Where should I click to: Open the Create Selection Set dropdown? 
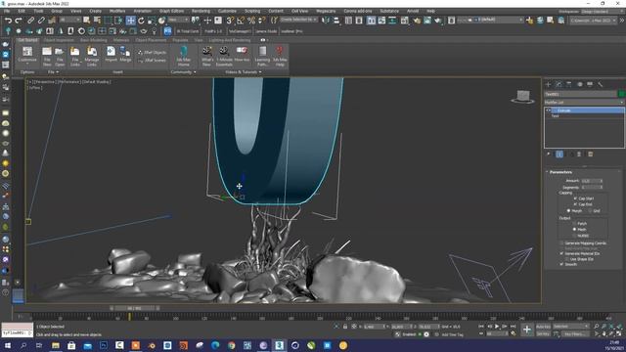coord(298,20)
